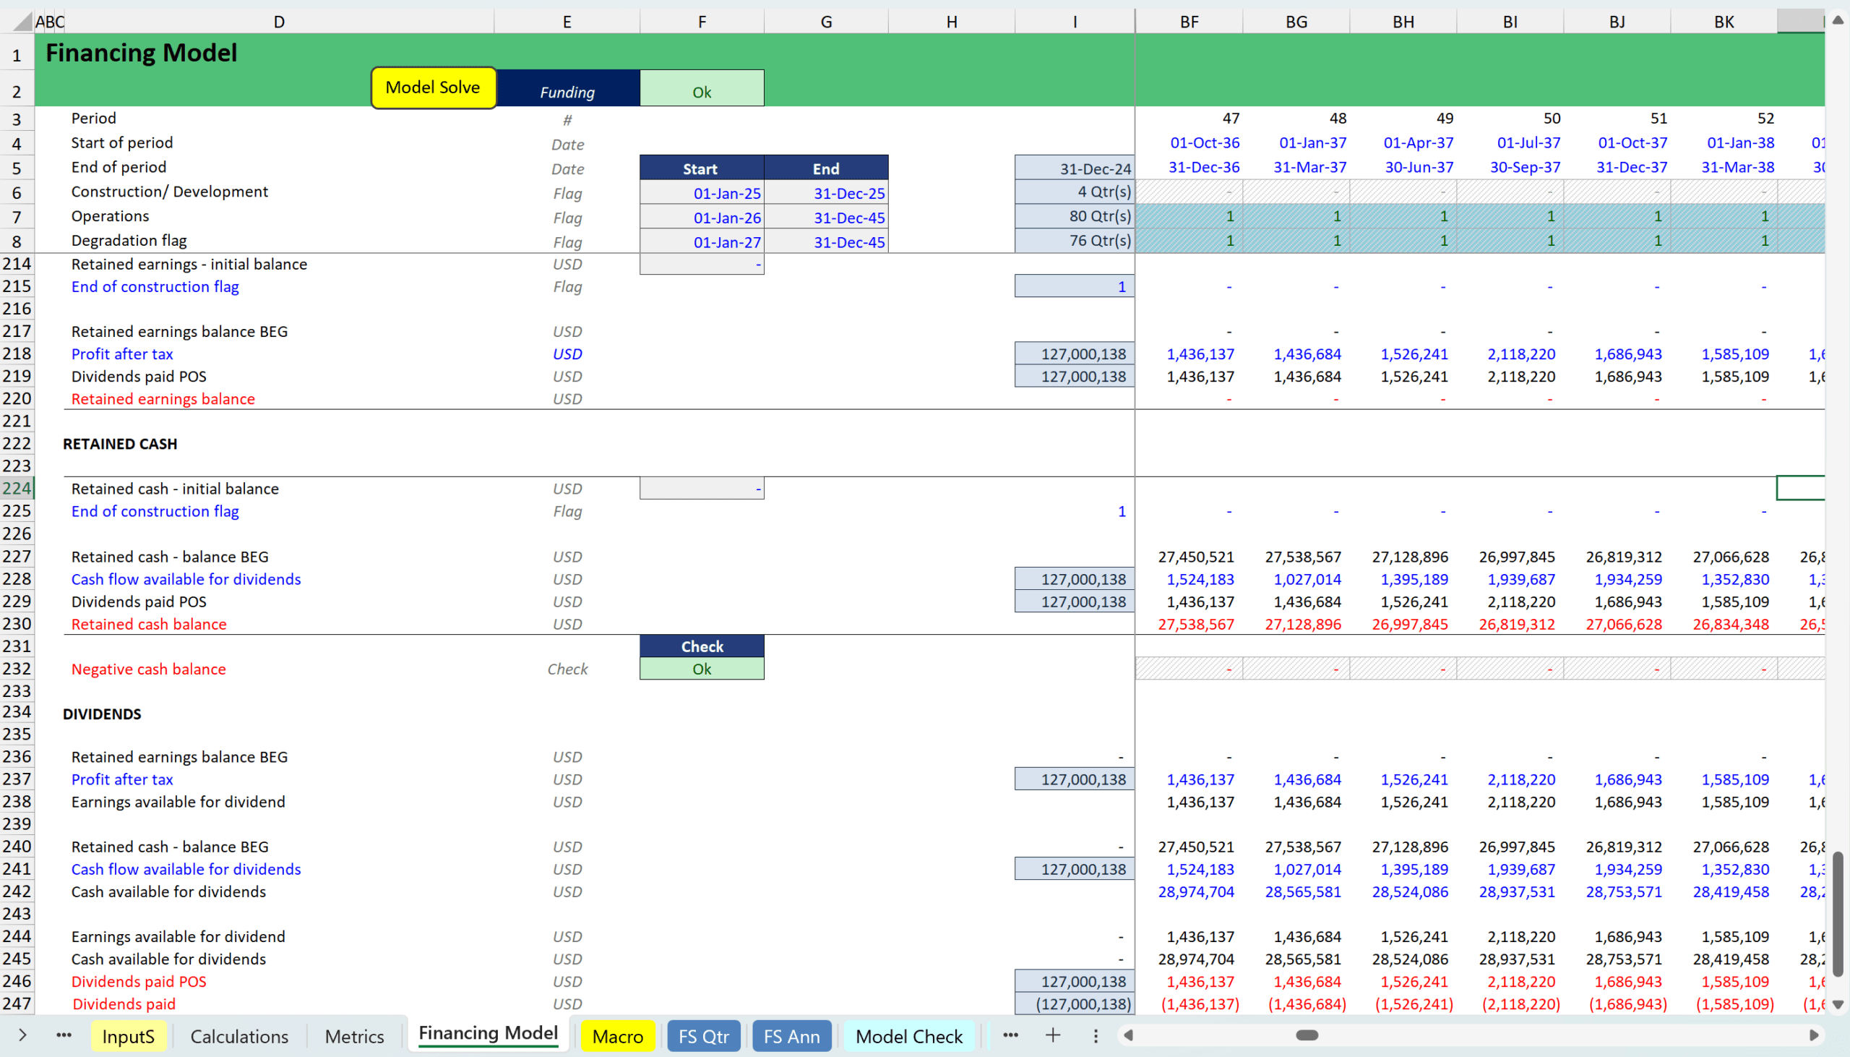Viewport: 1850px width, 1057px height.
Task: Click the previous sheets arrow icon
Action: click(x=22, y=1035)
